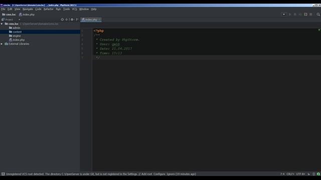The height and width of the screenshot is (180, 321).
Task: Open the Navigate menu
Action: click(28, 9)
